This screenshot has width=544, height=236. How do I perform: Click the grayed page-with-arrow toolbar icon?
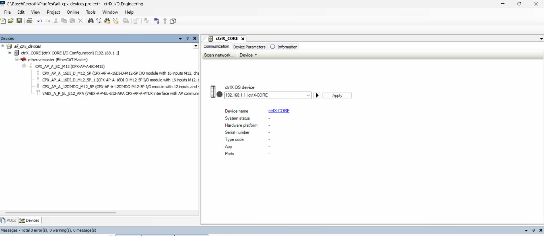[x=136, y=21]
